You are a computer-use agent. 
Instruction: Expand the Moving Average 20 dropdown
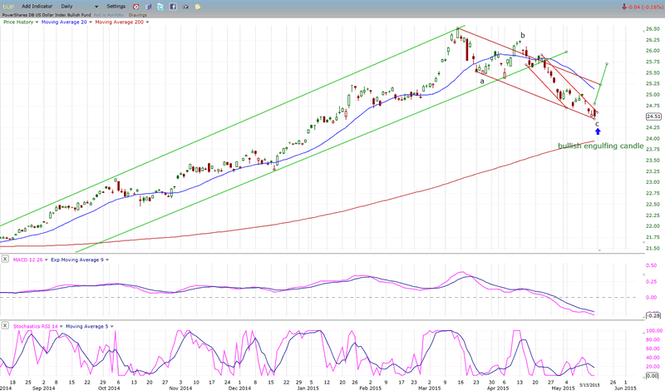point(91,22)
